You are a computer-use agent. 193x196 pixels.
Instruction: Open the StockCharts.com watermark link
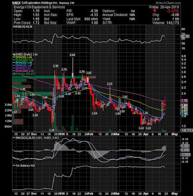[x=168, y=3]
